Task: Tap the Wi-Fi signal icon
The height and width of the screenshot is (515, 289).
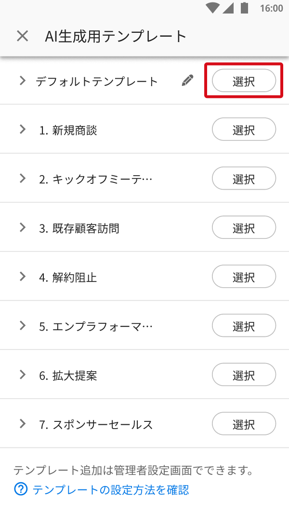Action: (x=211, y=8)
